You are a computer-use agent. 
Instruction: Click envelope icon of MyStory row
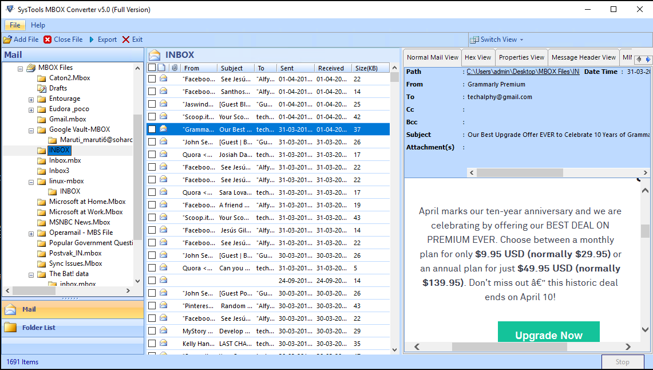click(163, 331)
